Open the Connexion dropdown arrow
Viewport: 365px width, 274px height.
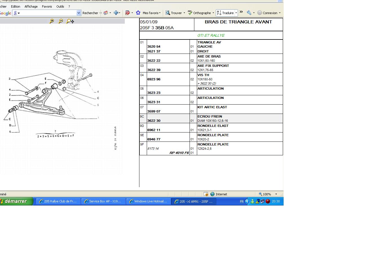point(280,13)
